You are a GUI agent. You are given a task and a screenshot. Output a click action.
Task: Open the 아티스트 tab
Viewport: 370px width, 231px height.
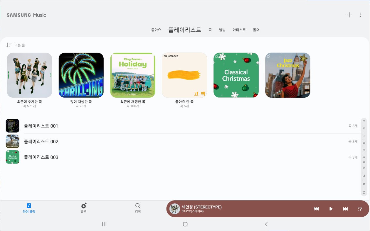pos(239,30)
